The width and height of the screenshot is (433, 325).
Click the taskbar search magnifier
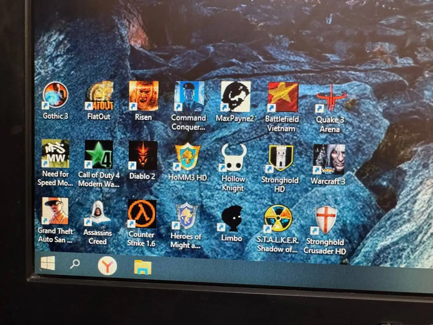point(75,264)
